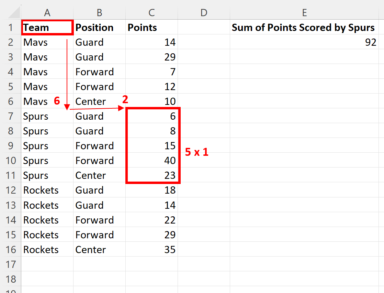Select the Points cell with value 7
The height and width of the screenshot is (293, 384).
tap(151, 72)
